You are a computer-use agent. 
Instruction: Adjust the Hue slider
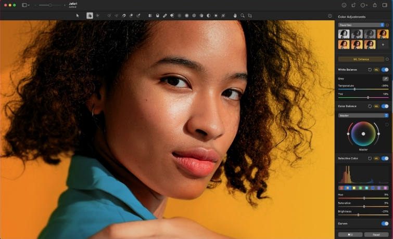[x=363, y=198]
